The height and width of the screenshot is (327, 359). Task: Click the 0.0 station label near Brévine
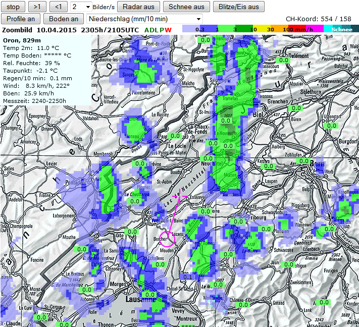coord(140,163)
